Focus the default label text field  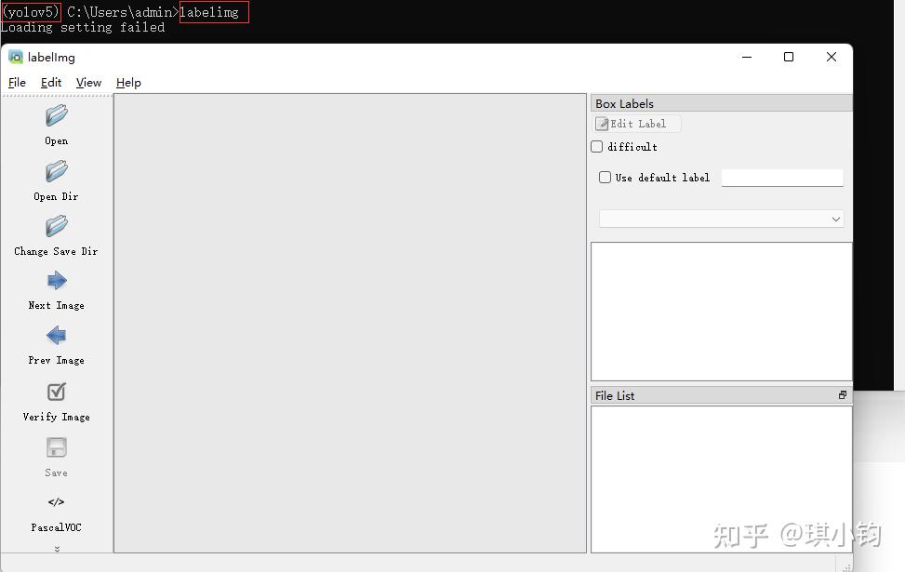782,178
